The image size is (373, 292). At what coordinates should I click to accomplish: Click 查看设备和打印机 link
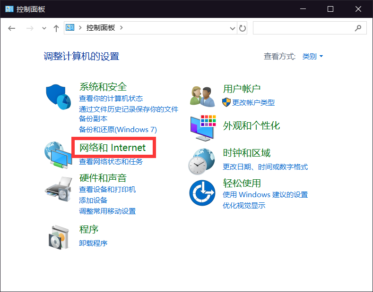[107, 190]
